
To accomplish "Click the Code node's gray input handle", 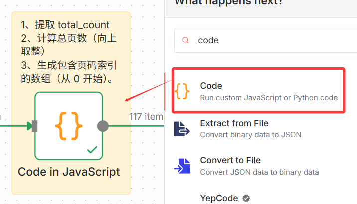I will (34, 126).
